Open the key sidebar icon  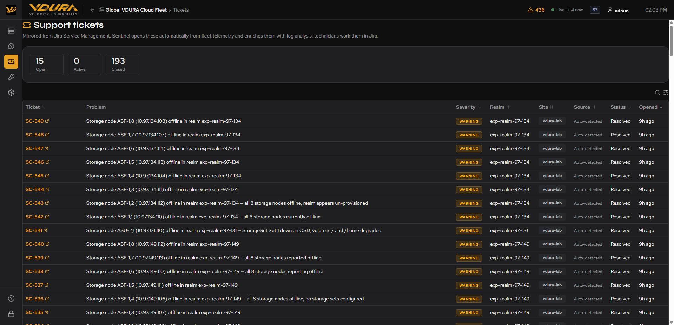coord(11,77)
